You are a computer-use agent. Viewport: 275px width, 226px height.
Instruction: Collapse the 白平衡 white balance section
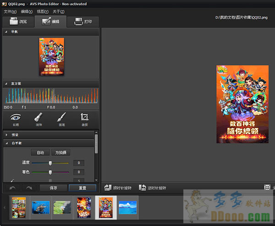click(x=7, y=143)
